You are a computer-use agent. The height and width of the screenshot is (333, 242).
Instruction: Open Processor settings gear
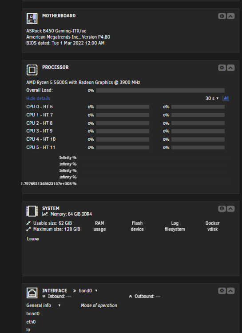(222, 68)
